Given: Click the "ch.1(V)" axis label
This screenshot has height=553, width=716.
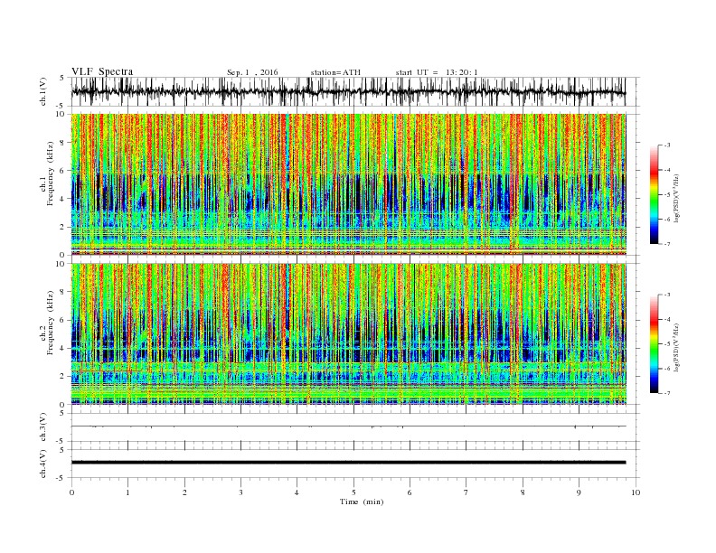Looking at the screenshot, I should [x=43, y=91].
